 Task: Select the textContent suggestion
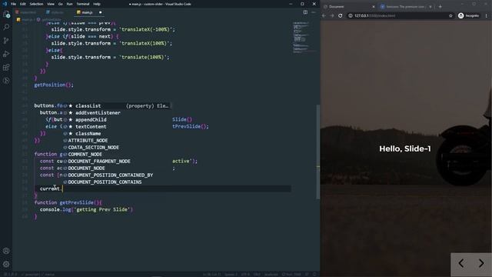[x=117, y=126]
